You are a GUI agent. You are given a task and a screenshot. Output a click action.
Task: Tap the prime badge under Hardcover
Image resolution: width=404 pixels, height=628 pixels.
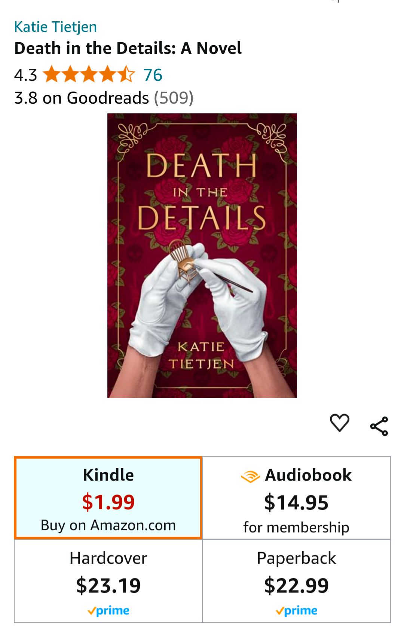pos(108,610)
